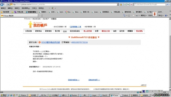
Task: Click 商店街首頁 in the breadcrumb
Action: click(x=36, y=19)
